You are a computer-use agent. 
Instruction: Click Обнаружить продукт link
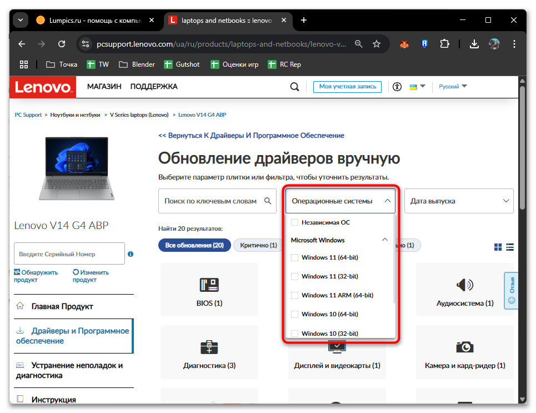pos(36,276)
